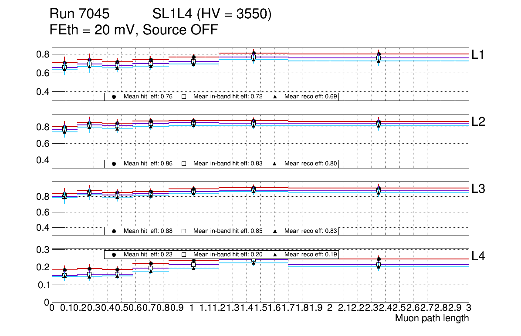Screen dimensions: 521x336
Task: Click the triangle legend marker in L2 panel
Action: point(274,164)
